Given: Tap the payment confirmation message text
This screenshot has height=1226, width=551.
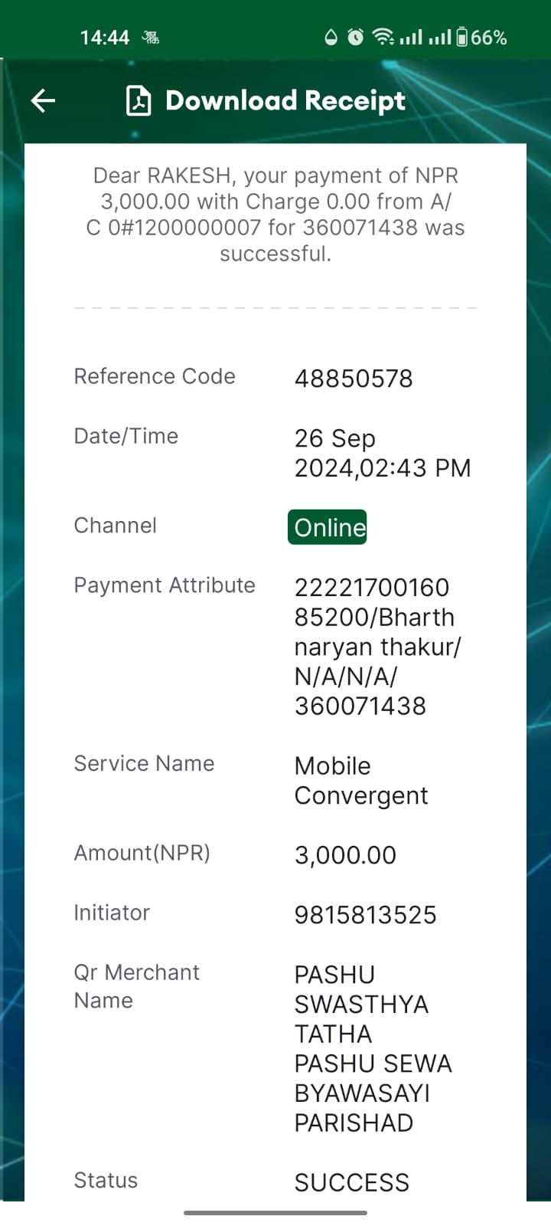Looking at the screenshot, I should click(x=275, y=215).
